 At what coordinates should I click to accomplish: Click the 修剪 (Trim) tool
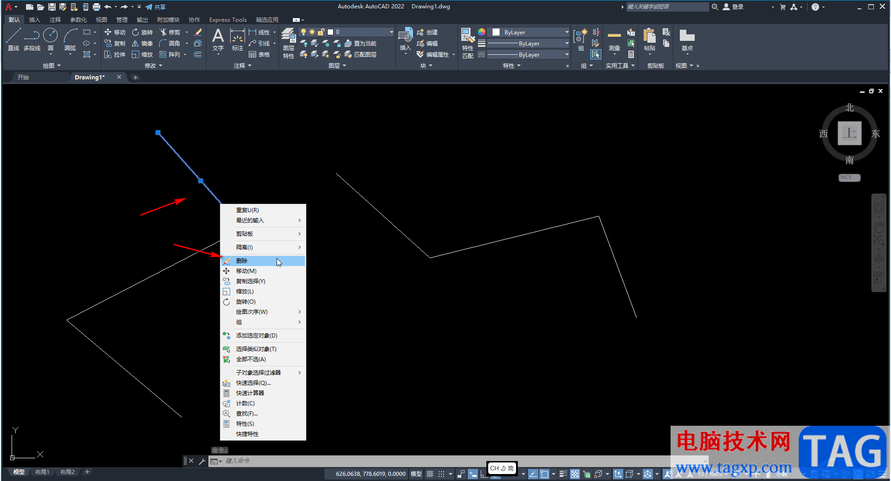170,32
